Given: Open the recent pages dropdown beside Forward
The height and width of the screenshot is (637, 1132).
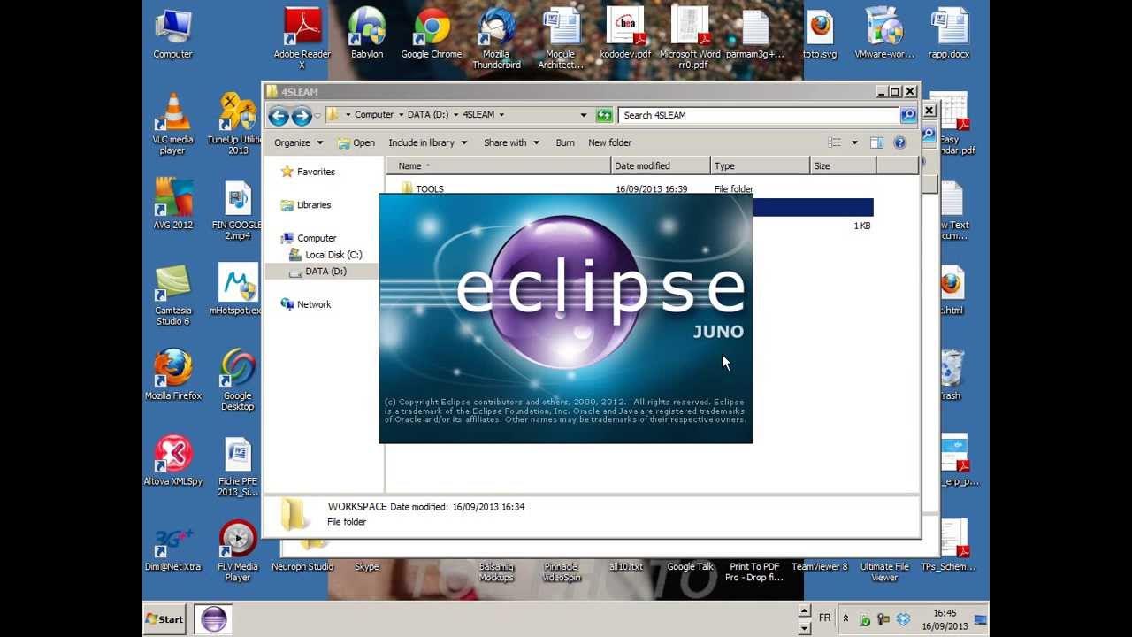Looking at the screenshot, I should [317, 115].
